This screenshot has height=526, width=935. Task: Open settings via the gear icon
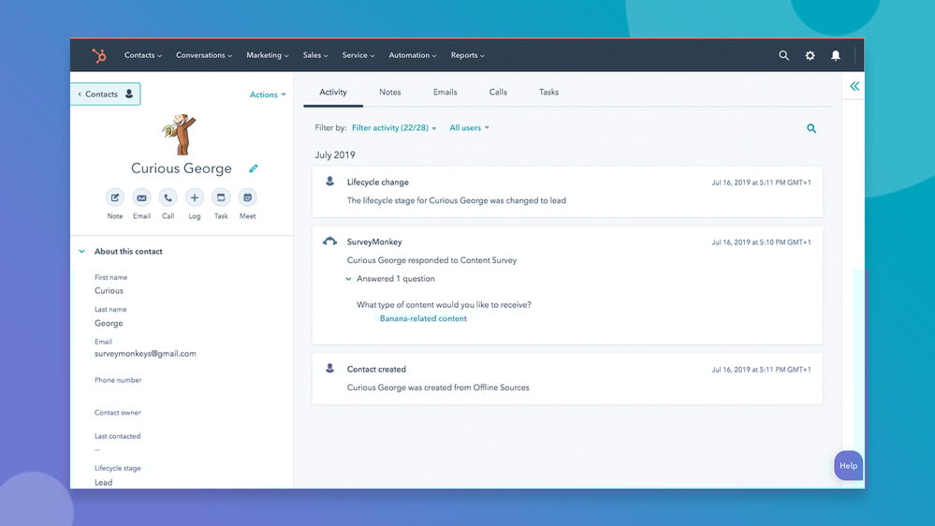tap(811, 56)
